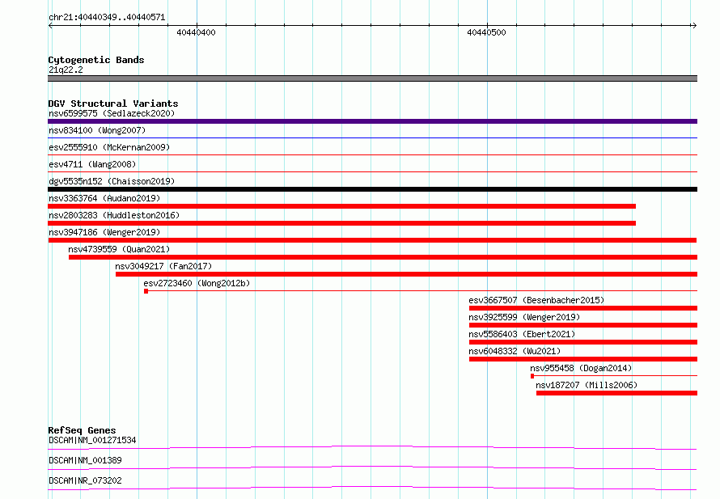The height and width of the screenshot is (499, 720).
Task: Open the nsv955458 (Dogan2014) label
Action: click(x=581, y=368)
